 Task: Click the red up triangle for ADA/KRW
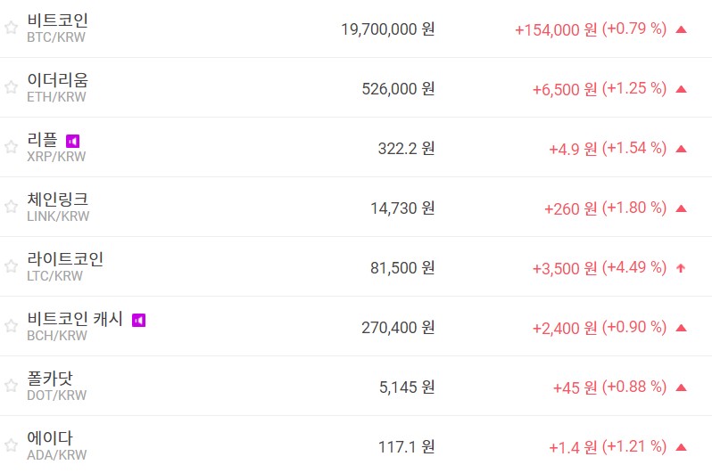681,447
